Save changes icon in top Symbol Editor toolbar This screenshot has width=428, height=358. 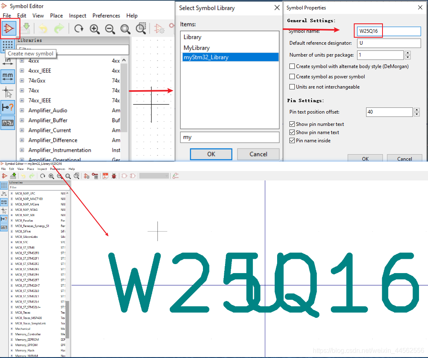tap(26, 28)
